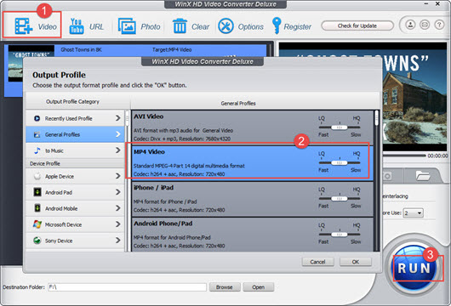
Task: Open output folder icon in main window
Action: (x=423, y=176)
